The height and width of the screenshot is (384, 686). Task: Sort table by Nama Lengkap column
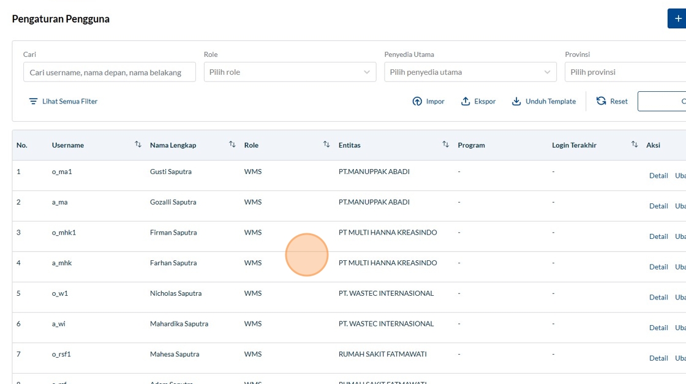232,145
